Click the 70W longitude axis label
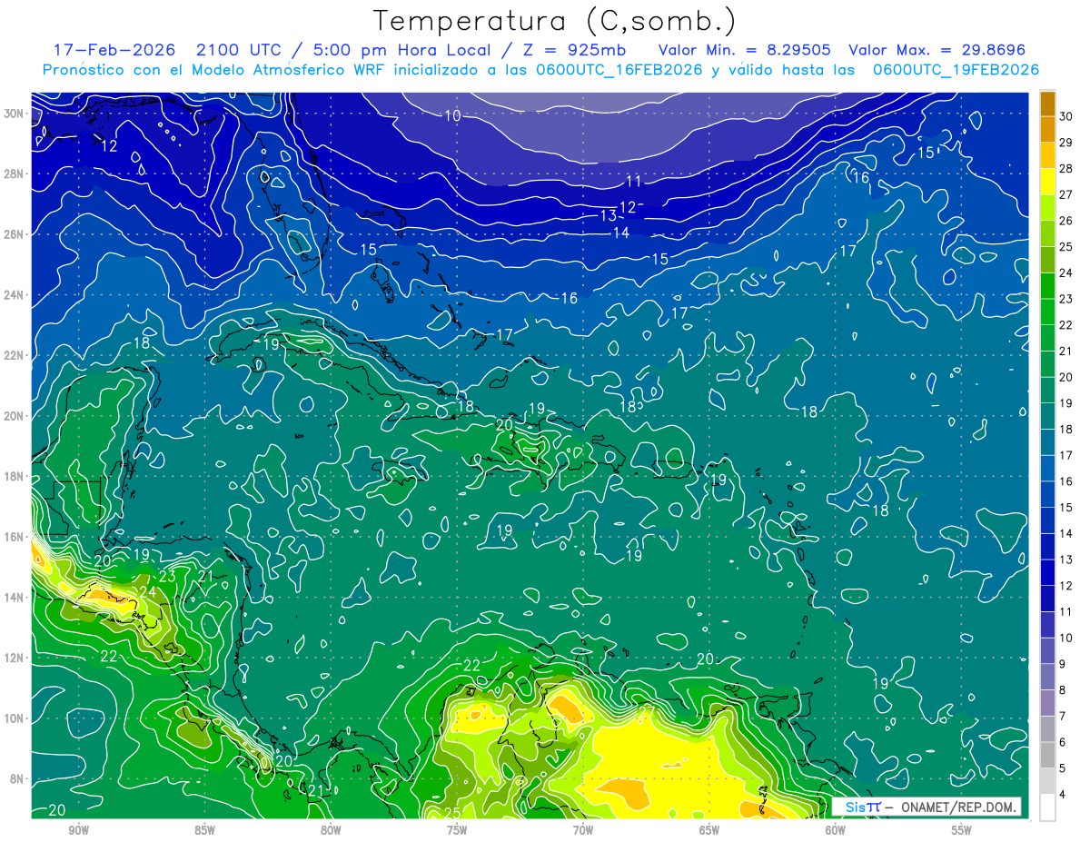The image size is (1090, 842). pyautogui.click(x=583, y=830)
